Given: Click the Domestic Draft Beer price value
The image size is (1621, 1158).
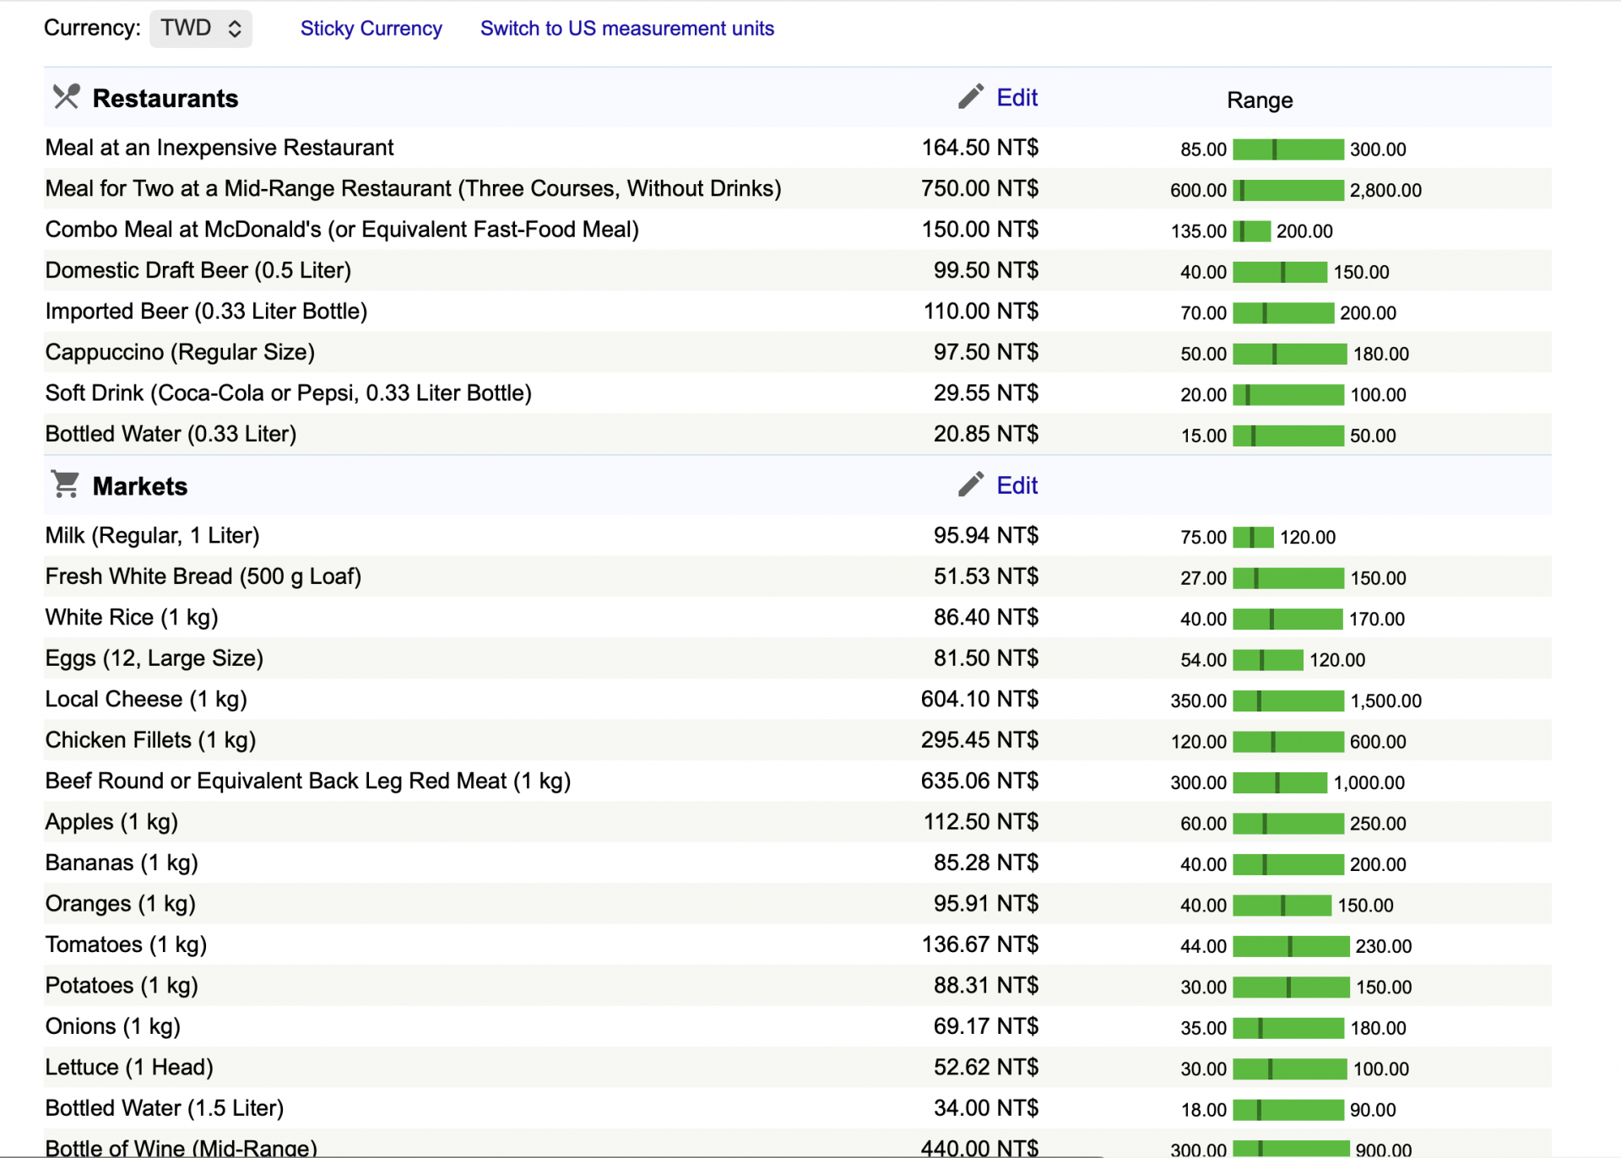Looking at the screenshot, I should (985, 271).
